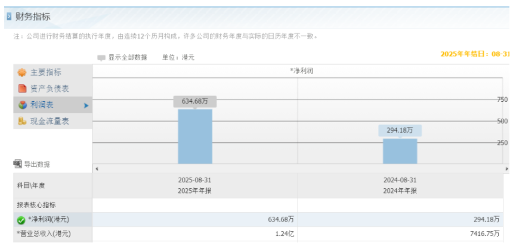Screen dimensions: 513x252
Task: Click the green check icon beside 净利润
Action: [21, 220]
